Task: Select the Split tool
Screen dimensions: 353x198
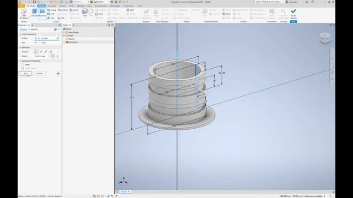Action: 130,10
